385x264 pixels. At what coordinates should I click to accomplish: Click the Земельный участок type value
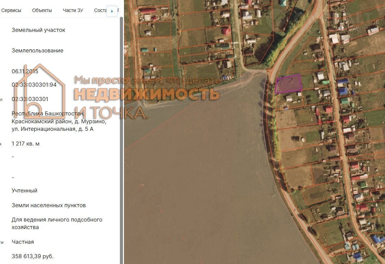[38, 30]
